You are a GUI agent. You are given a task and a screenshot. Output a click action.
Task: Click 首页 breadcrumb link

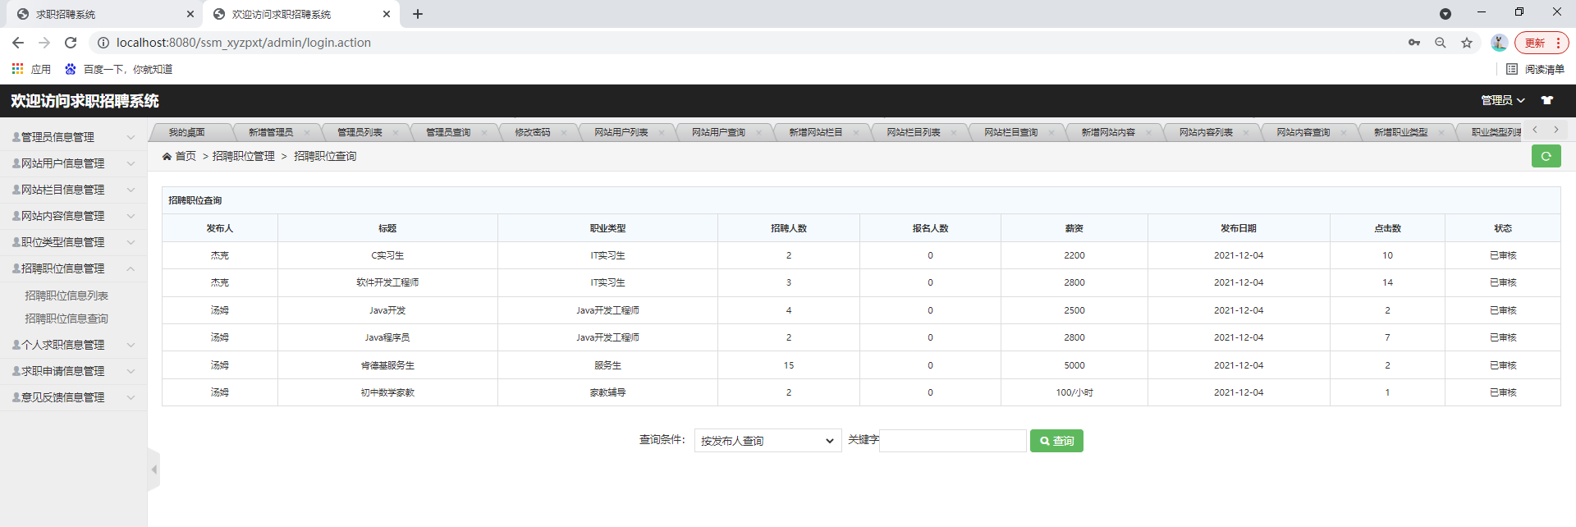tap(186, 156)
